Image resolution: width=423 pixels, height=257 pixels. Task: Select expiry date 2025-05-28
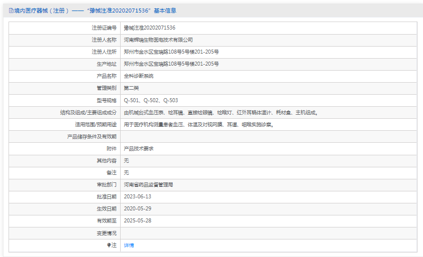[x=138, y=220]
